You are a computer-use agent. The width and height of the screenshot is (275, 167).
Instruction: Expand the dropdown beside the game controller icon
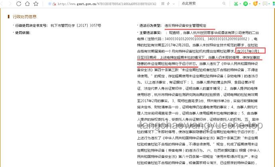pyautogui.click(x=269, y=4)
